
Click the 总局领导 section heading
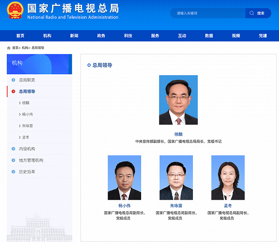[x=102, y=65]
